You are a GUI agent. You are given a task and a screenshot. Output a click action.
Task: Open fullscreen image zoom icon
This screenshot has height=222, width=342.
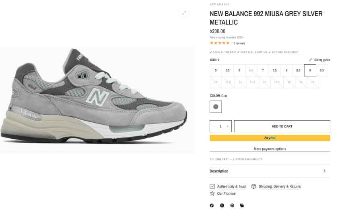(x=184, y=13)
